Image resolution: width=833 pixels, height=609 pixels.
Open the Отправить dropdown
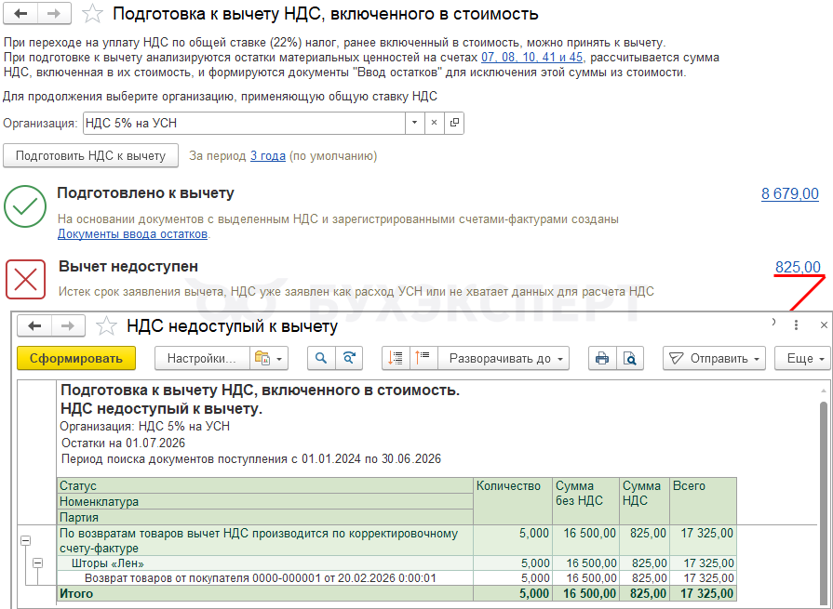pyautogui.click(x=714, y=359)
